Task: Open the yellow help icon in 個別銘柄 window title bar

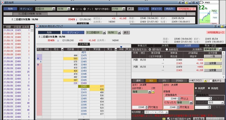Action: click(186, 3)
